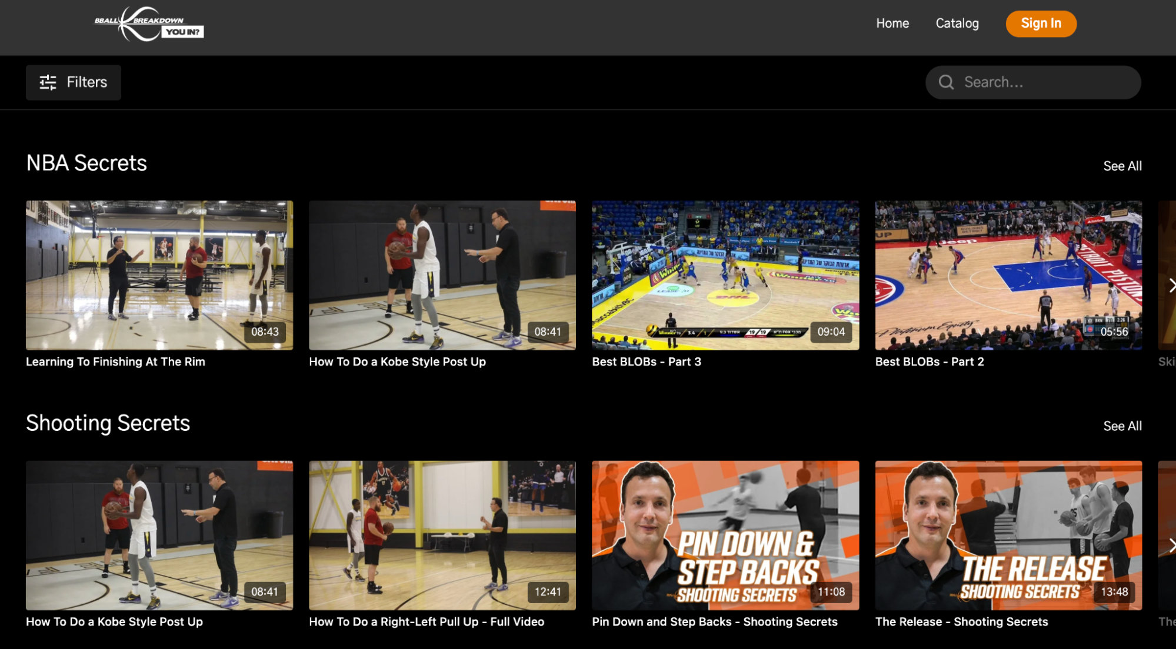Open the Catalog page
The image size is (1176, 649).
click(957, 24)
